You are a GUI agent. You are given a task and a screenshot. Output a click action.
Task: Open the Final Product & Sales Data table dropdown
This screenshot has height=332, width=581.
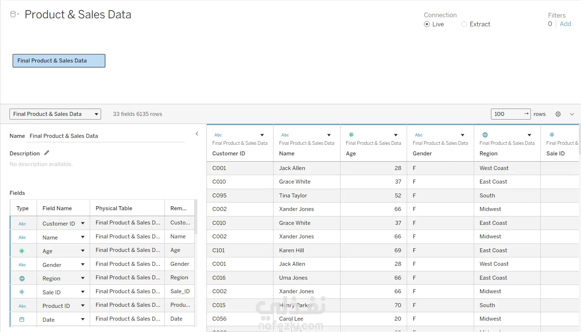tap(55, 114)
